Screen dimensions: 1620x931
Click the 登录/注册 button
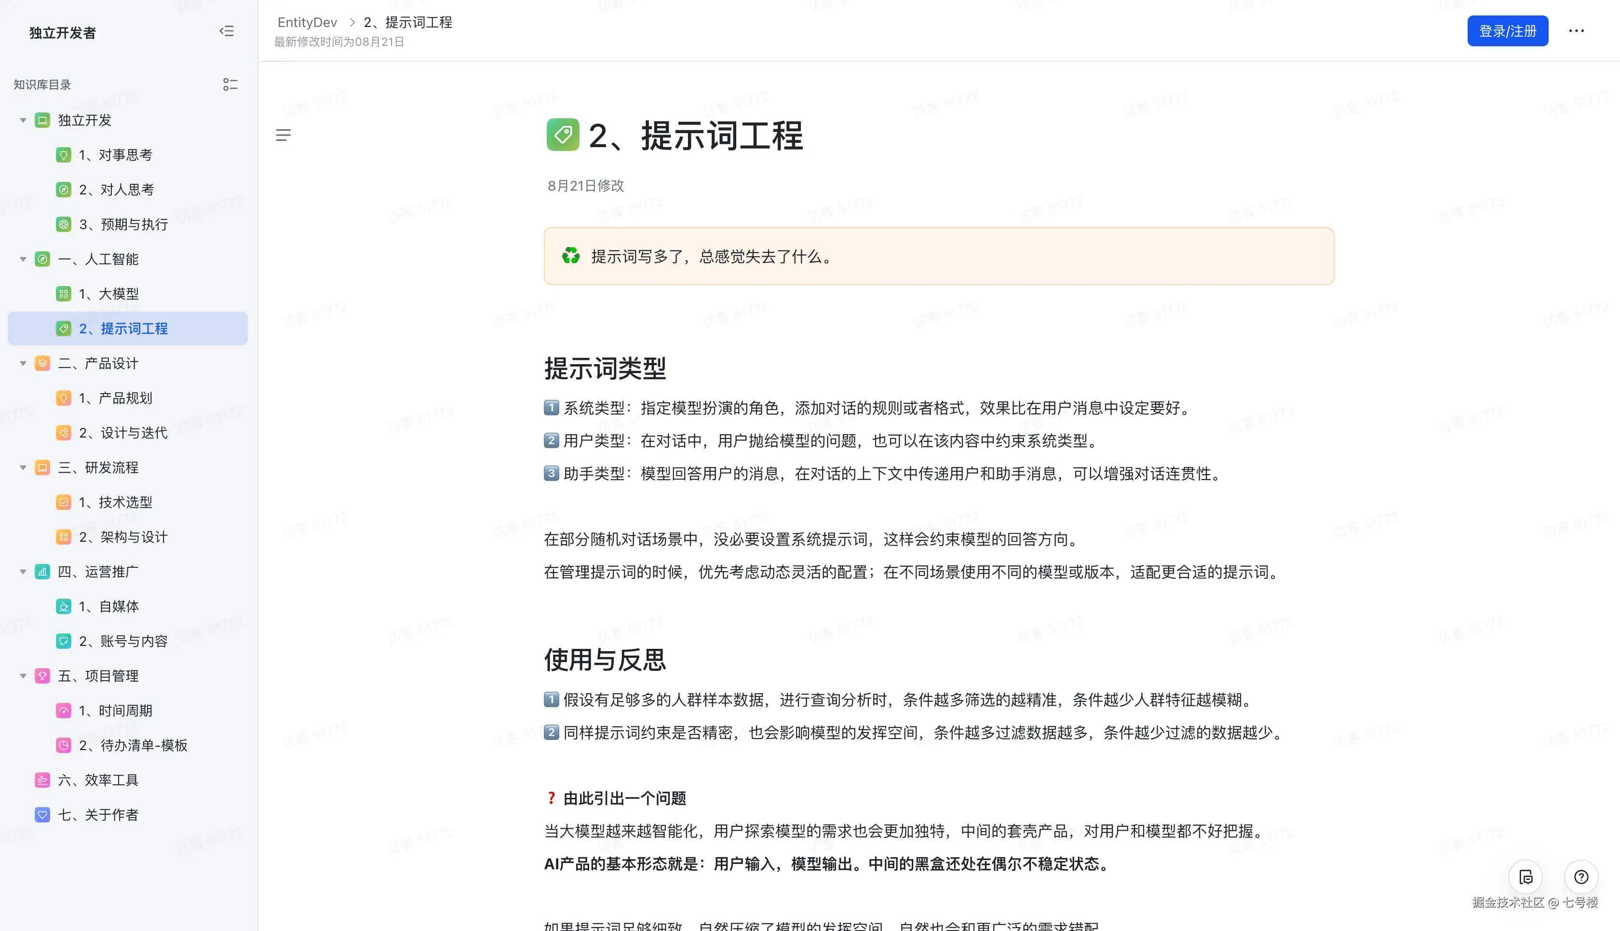click(1508, 31)
